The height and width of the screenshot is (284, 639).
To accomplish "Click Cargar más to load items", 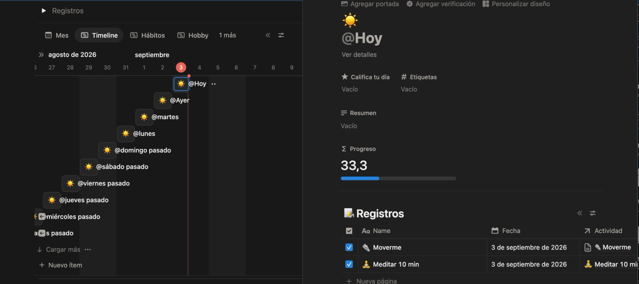I will click(59, 249).
